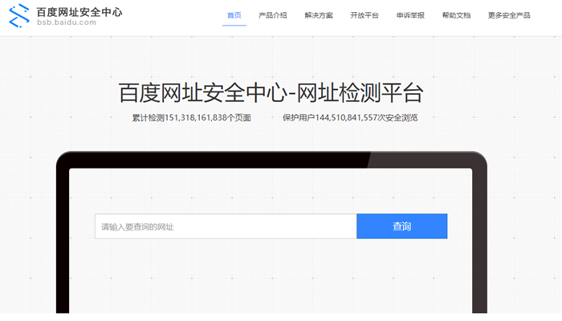Image resolution: width=562 pixels, height=321 pixels.
Task: Click the blue Baidu security logo icon
Action: tap(18, 17)
